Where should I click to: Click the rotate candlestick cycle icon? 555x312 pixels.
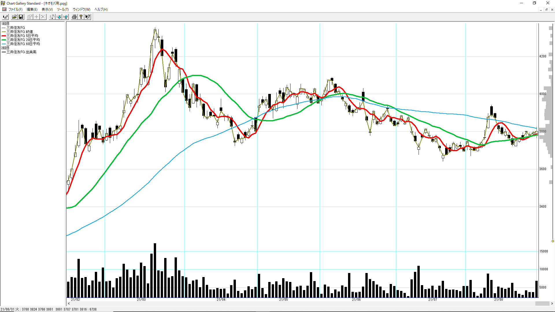tap(52, 17)
